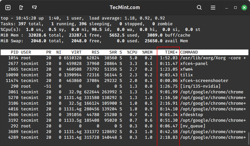Click the COMMAND column header
The height and width of the screenshot is (146, 250).
[189, 52]
